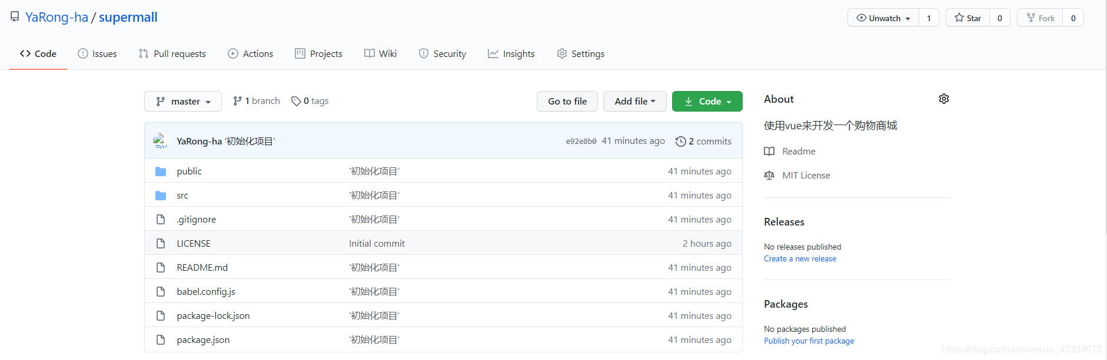Open the MIT License link

[x=806, y=175]
